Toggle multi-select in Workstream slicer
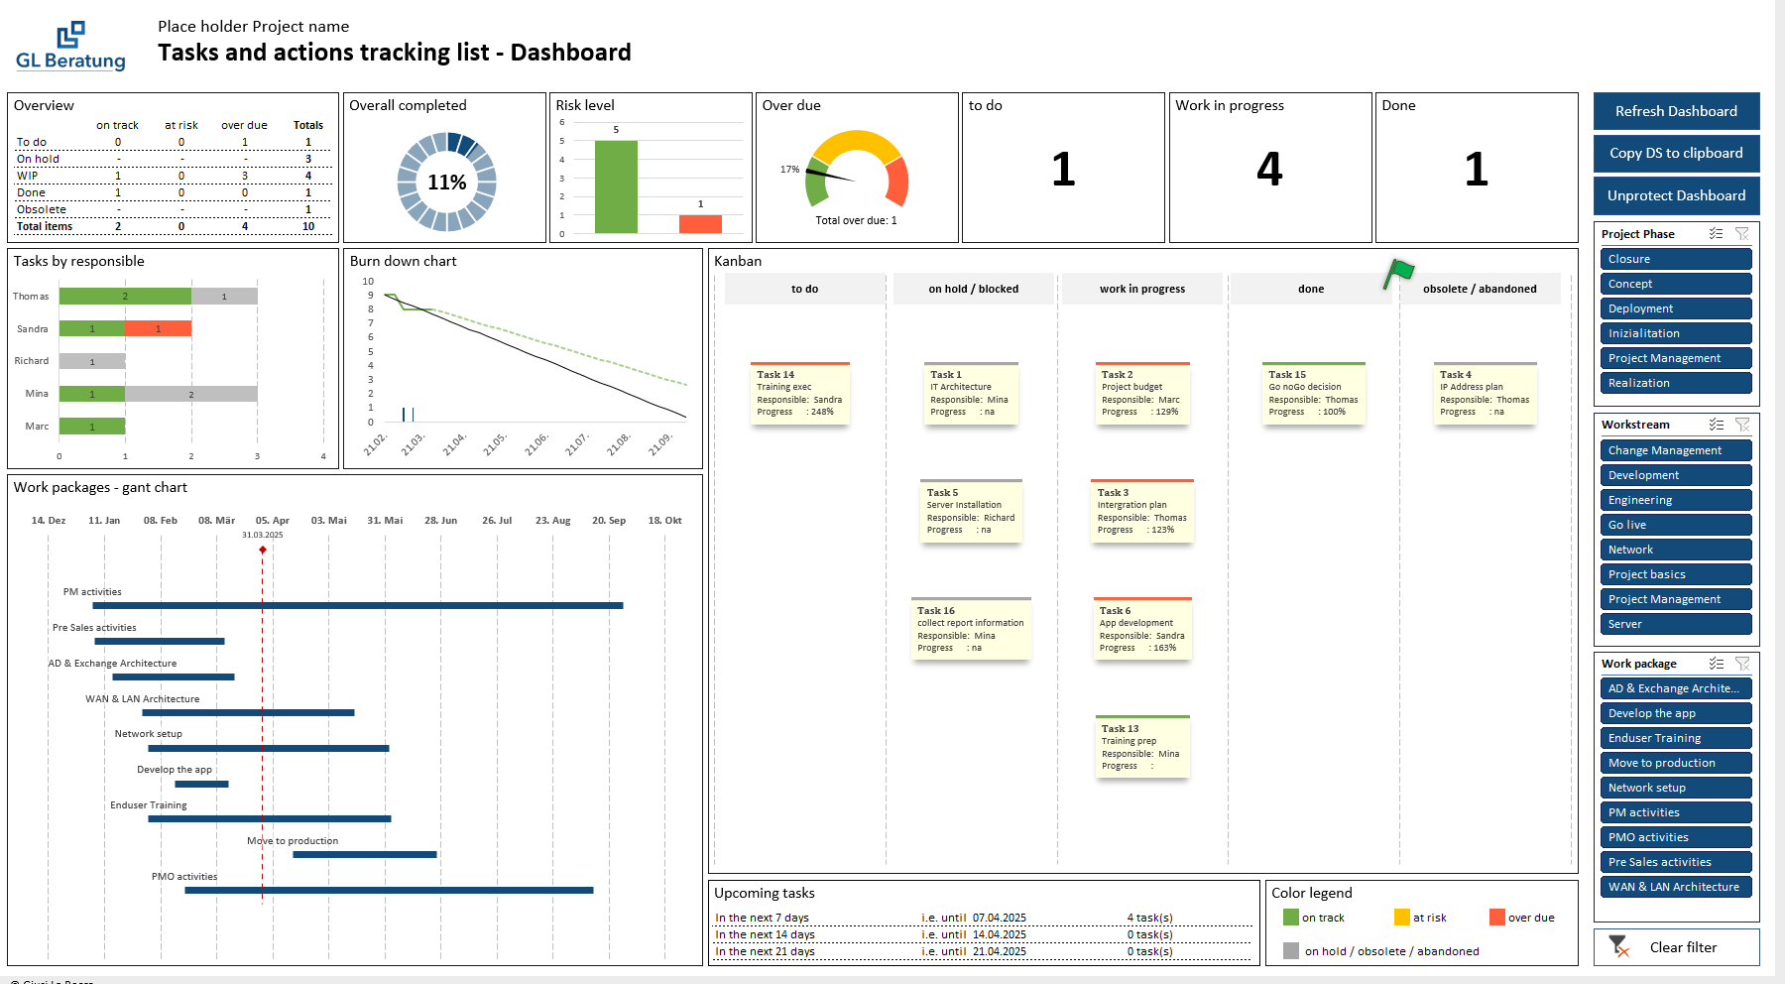Screen dimensions: 1785x984 tap(1716, 425)
